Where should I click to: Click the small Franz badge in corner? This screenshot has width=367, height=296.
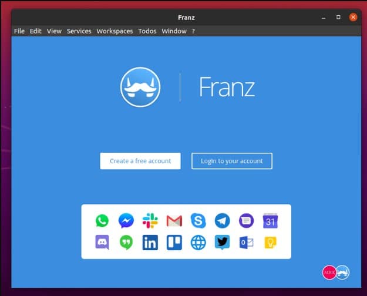pos(342,273)
